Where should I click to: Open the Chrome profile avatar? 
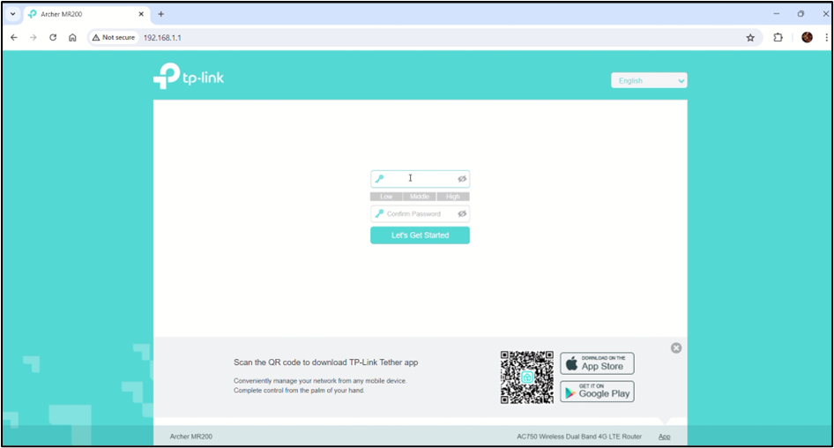coord(807,38)
